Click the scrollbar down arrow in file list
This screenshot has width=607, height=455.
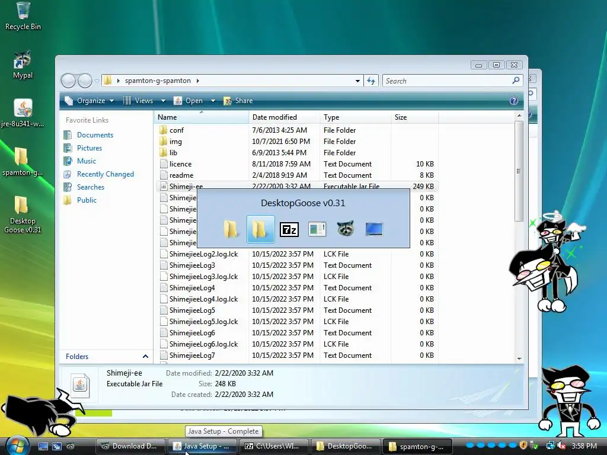519,358
